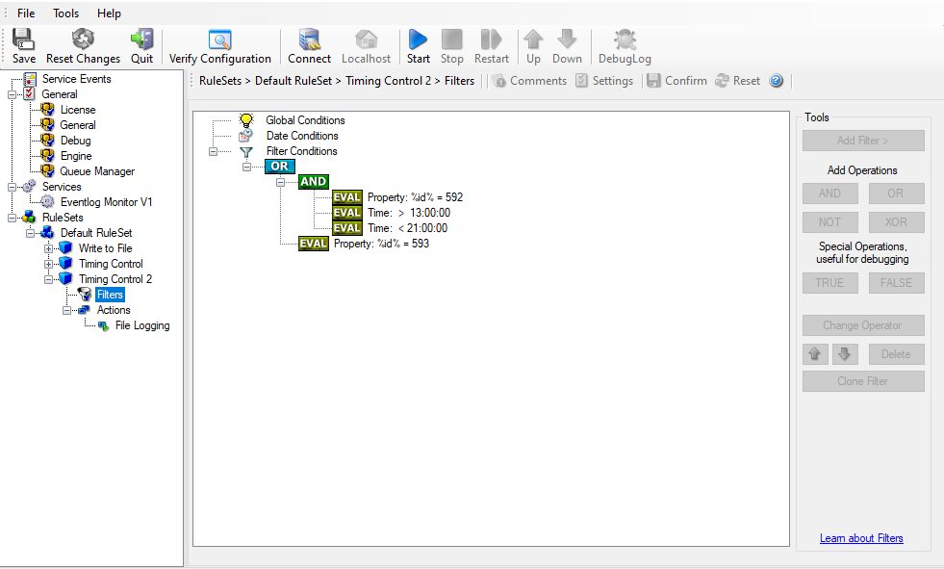Screen dimensions: 944x569
Task: Select the AND operator node
Action: [x=314, y=182]
